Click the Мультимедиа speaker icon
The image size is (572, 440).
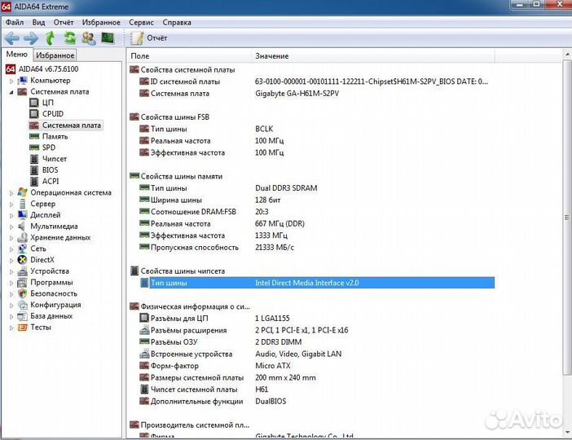click(x=22, y=227)
